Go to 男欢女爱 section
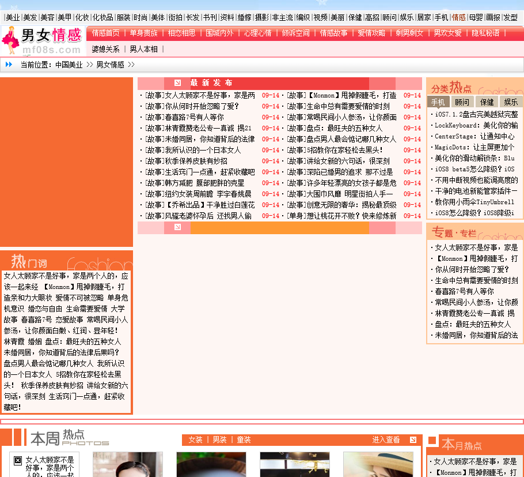 (x=447, y=33)
